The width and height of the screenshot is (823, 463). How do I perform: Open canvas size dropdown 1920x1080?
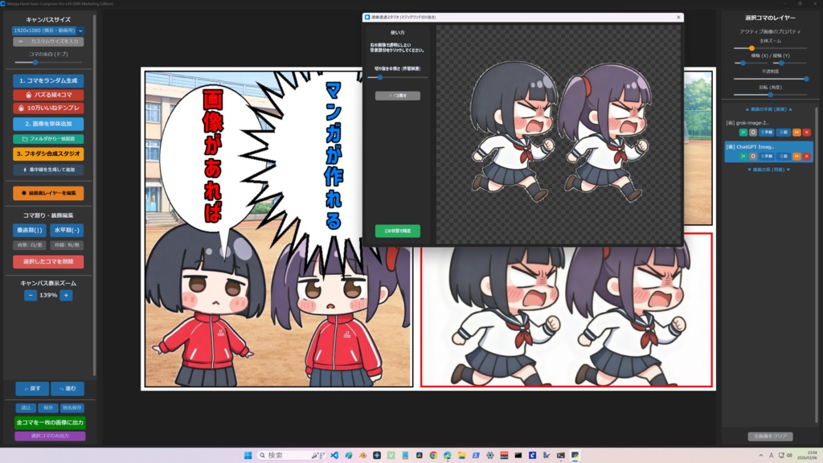pyautogui.click(x=48, y=31)
